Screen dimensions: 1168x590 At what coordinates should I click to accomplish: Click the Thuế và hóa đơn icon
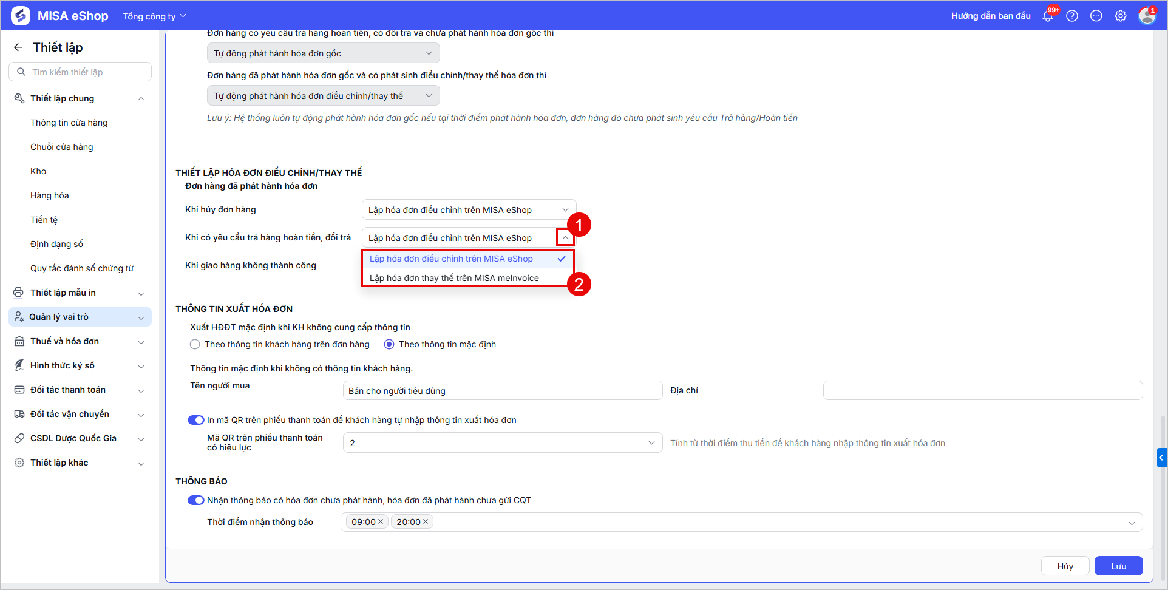click(19, 341)
